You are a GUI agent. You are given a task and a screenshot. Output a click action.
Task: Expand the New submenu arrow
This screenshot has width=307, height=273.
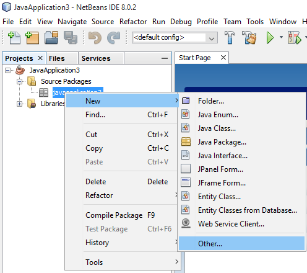coord(176,101)
